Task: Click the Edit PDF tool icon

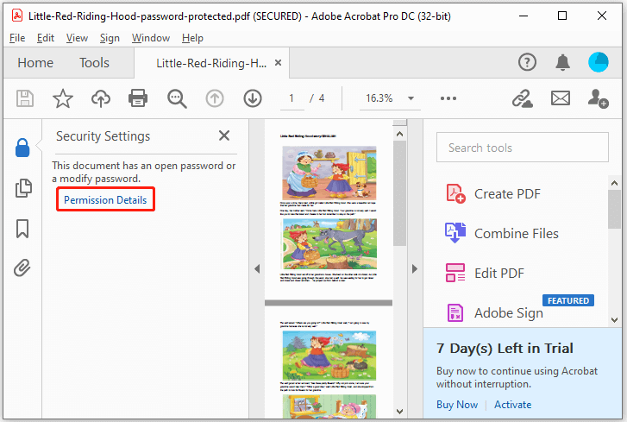Action: point(455,273)
